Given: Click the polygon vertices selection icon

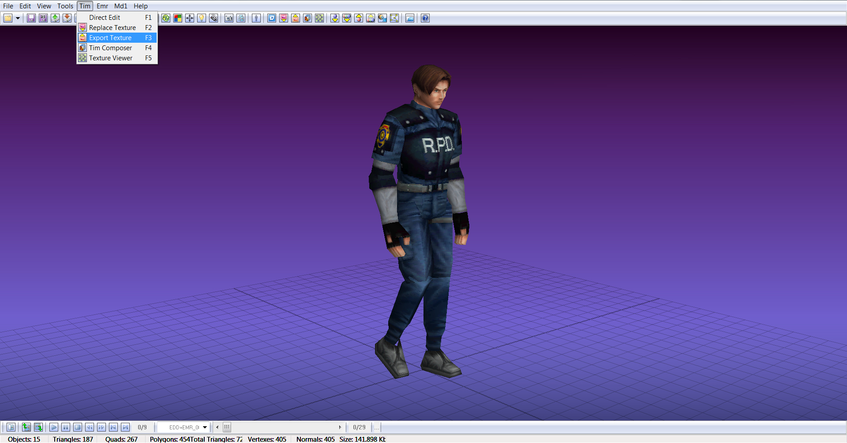Looking at the screenshot, I should 394,18.
